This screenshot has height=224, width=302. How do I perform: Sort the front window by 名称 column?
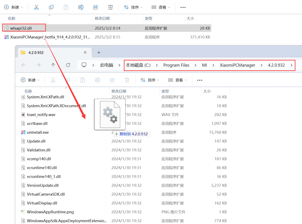(x=28, y=91)
